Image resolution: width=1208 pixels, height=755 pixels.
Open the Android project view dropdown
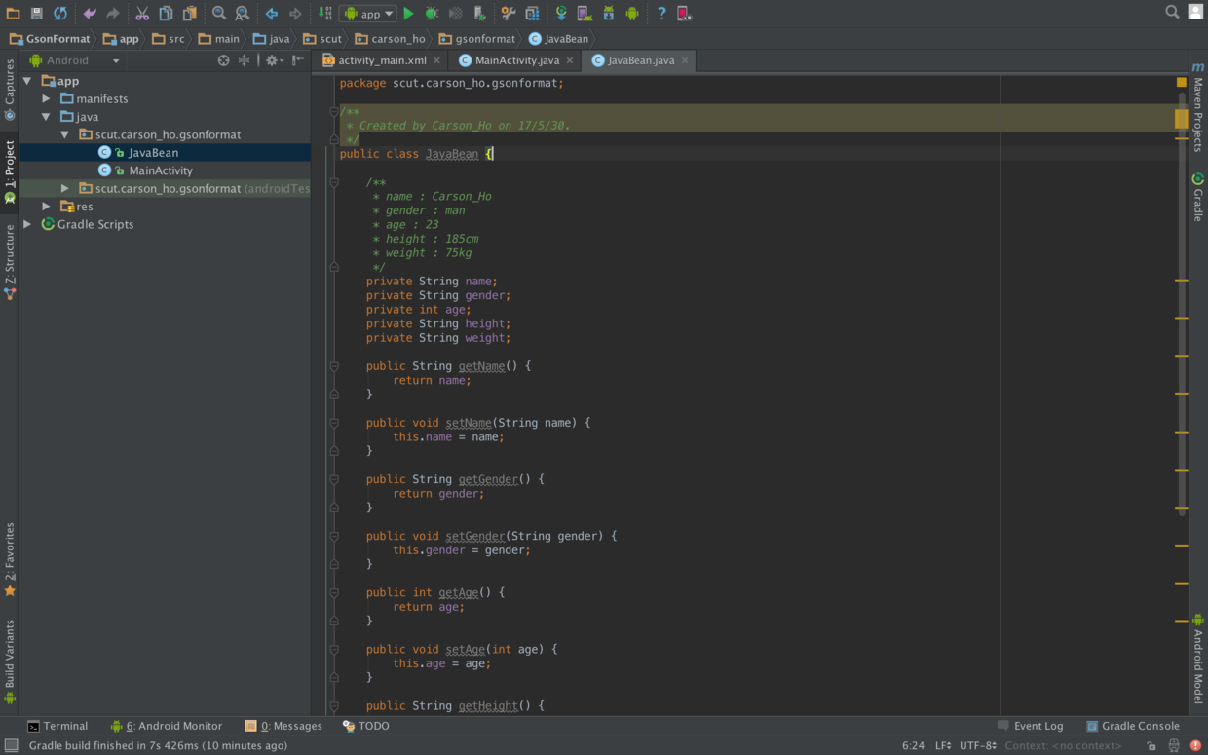74,60
